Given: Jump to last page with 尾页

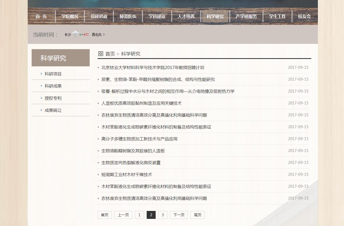Looking at the screenshot, I should pos(198,215).
